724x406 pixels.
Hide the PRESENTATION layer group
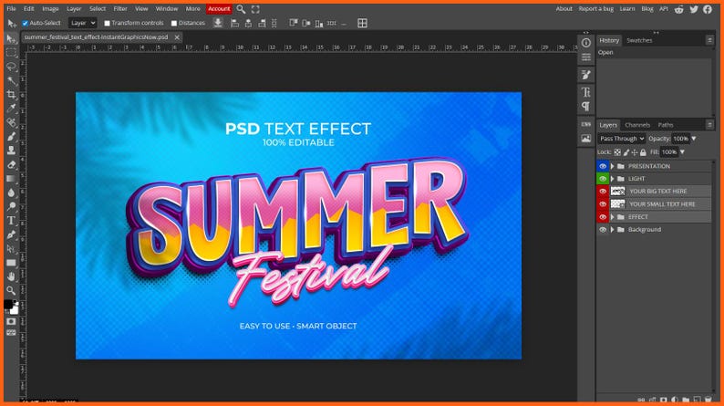point(603,166)
